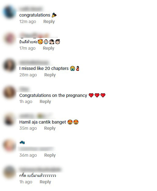Reply to the Thai comment from 17m ago
Viewport: 157px width, 191px height.
(x=49, y=48)
